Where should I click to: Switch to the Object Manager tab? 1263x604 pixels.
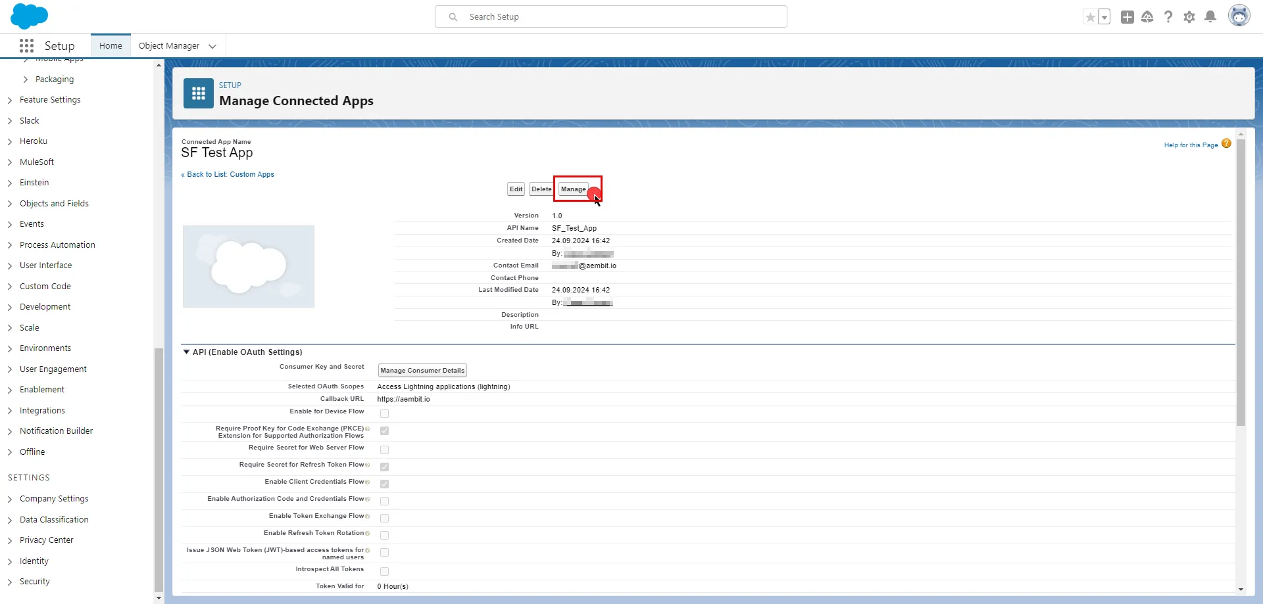169,46
